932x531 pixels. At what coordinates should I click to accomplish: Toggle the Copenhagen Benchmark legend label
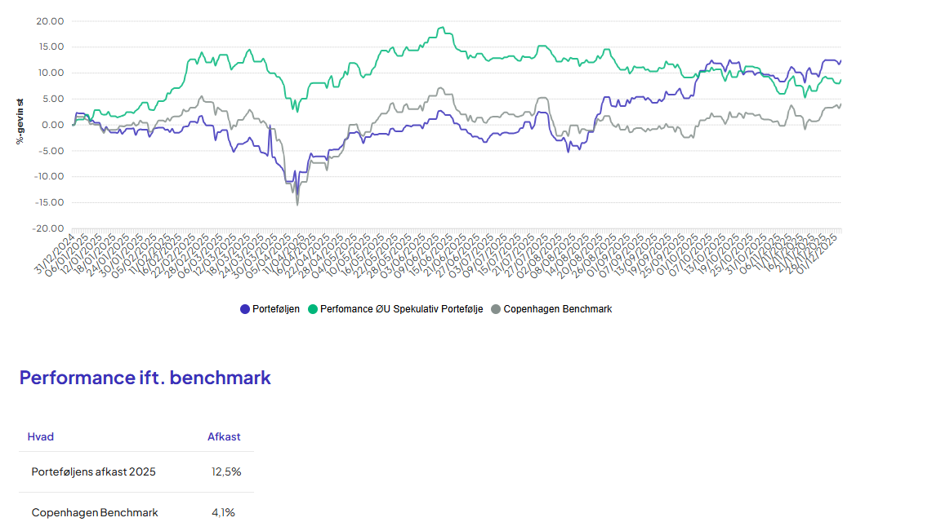(x=557, y=309)
